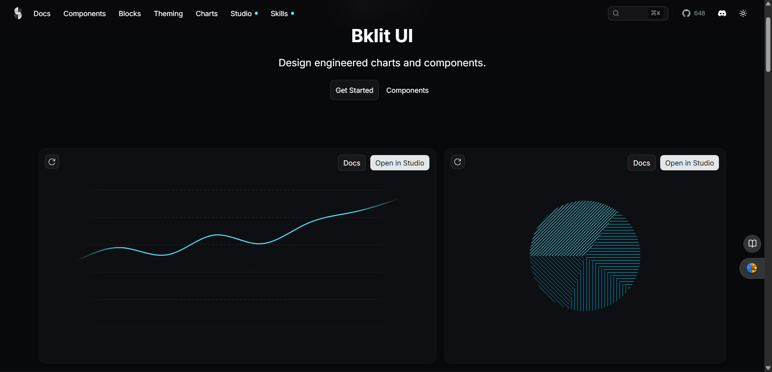Focus the search input field

click(638, 13)
